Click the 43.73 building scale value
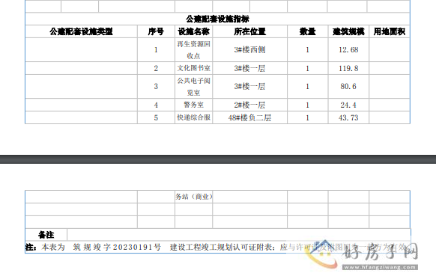436x273 pixels. coord(348,117)
